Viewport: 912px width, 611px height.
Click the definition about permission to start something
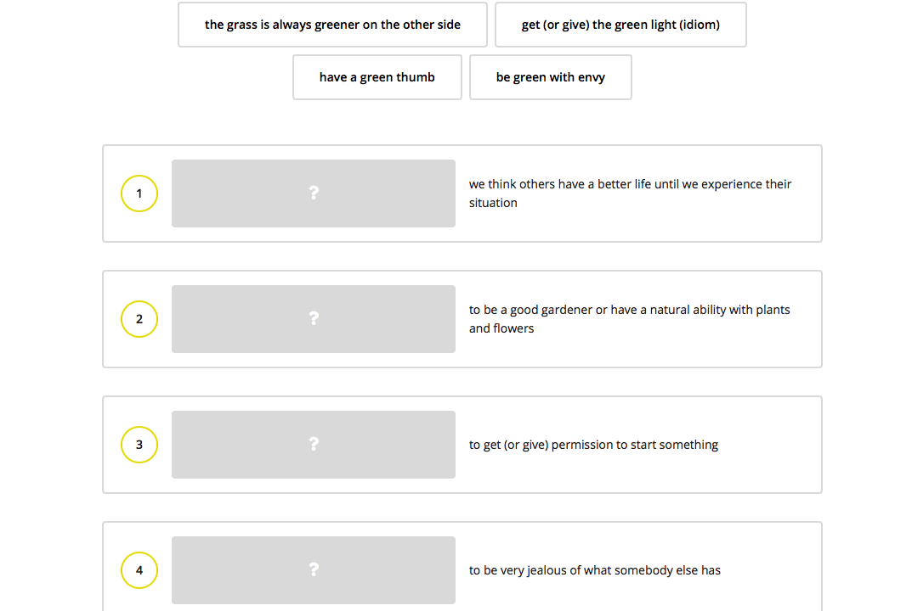point(593,445)
